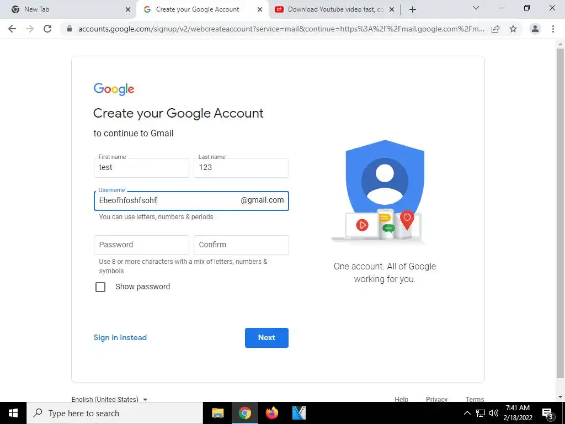Screen dimensions: 565x424
Task: Click the network tray icon
Action: point(481,413)
